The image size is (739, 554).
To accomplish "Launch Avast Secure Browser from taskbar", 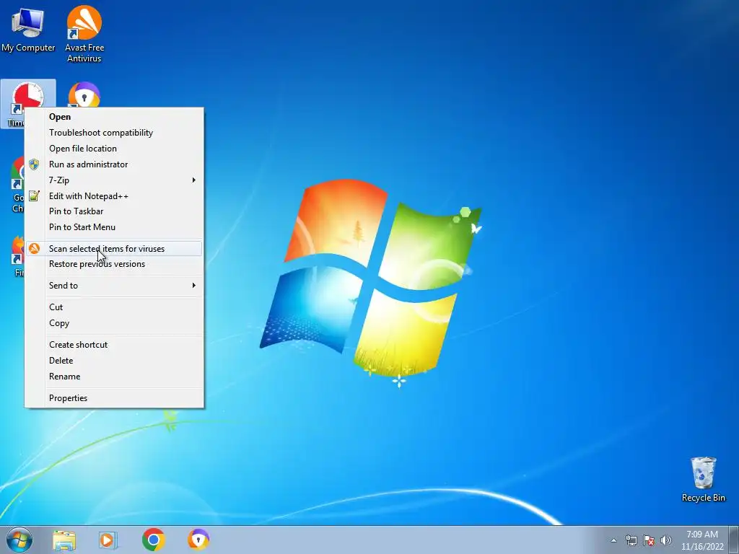I will [198, 540].
